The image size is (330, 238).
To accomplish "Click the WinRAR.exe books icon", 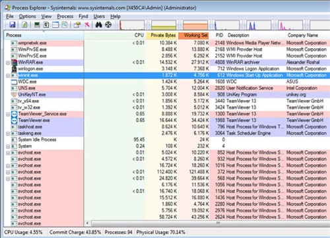I will (14, 63).
